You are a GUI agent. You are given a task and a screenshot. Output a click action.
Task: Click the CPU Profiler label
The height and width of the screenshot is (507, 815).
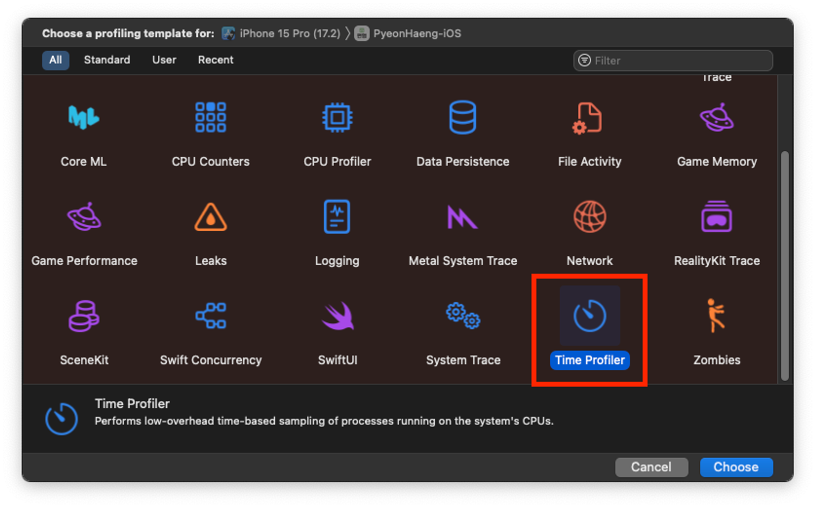337,162
